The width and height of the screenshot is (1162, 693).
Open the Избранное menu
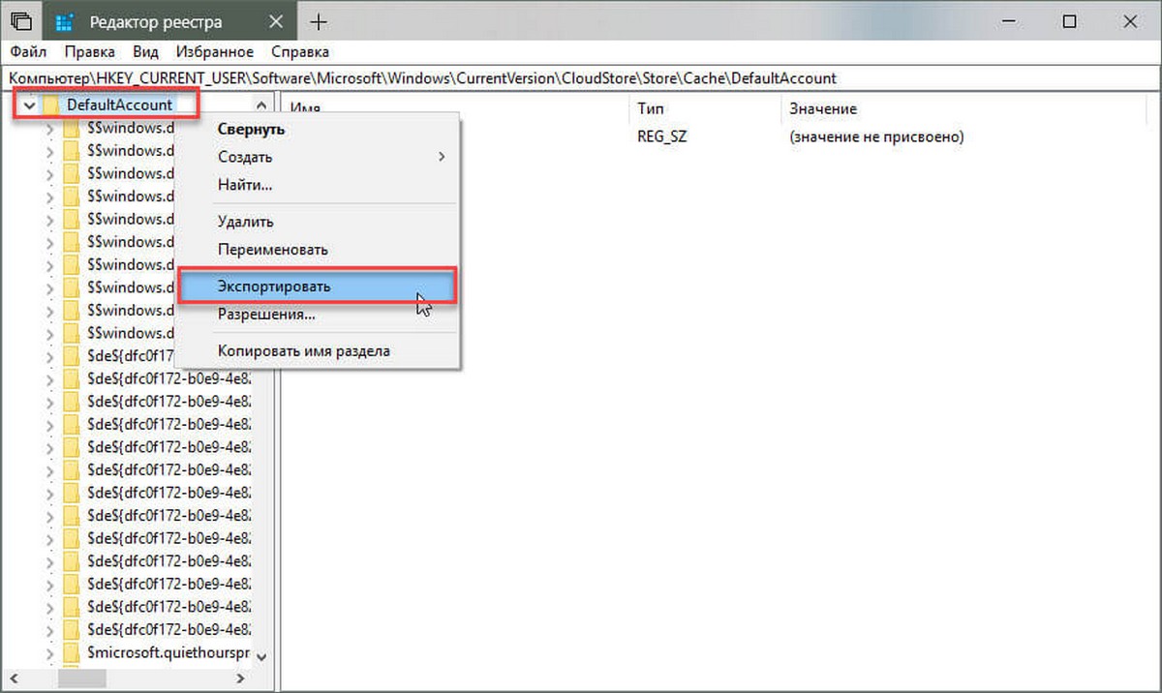(215, 51)
